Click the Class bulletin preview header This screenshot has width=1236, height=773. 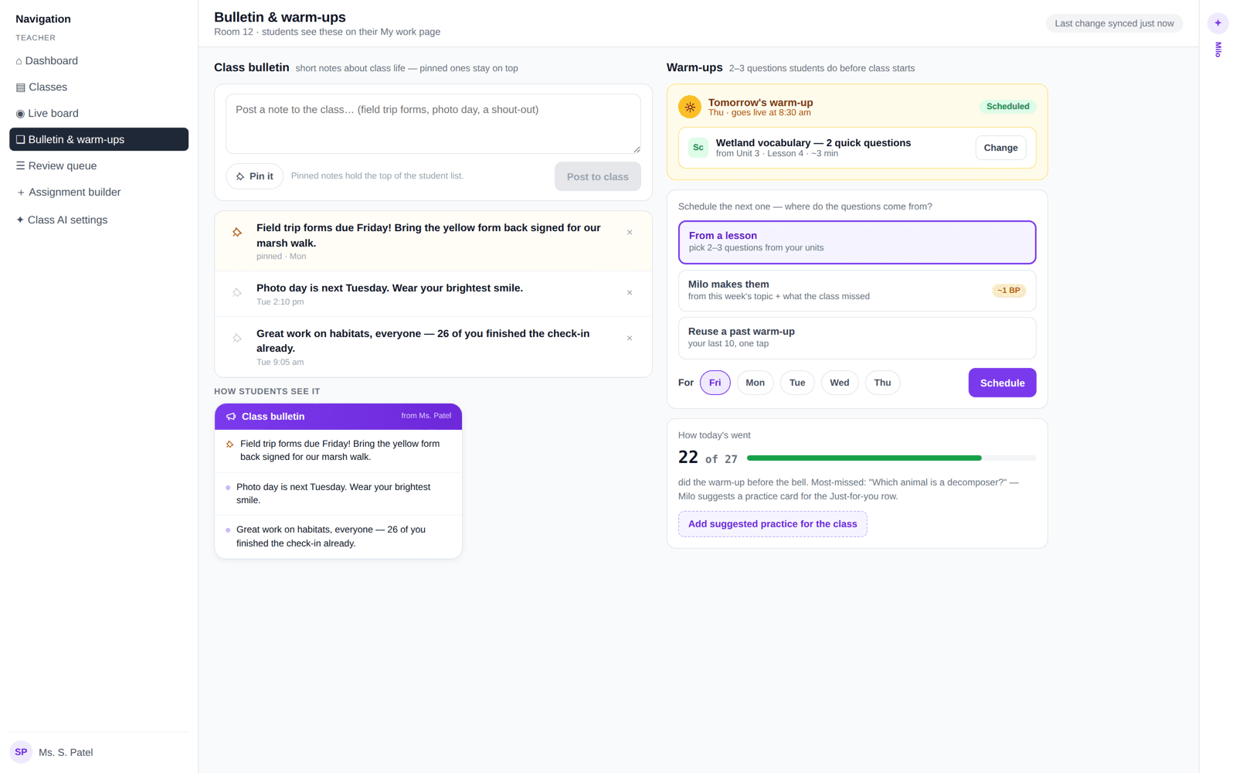pos(338,417)
